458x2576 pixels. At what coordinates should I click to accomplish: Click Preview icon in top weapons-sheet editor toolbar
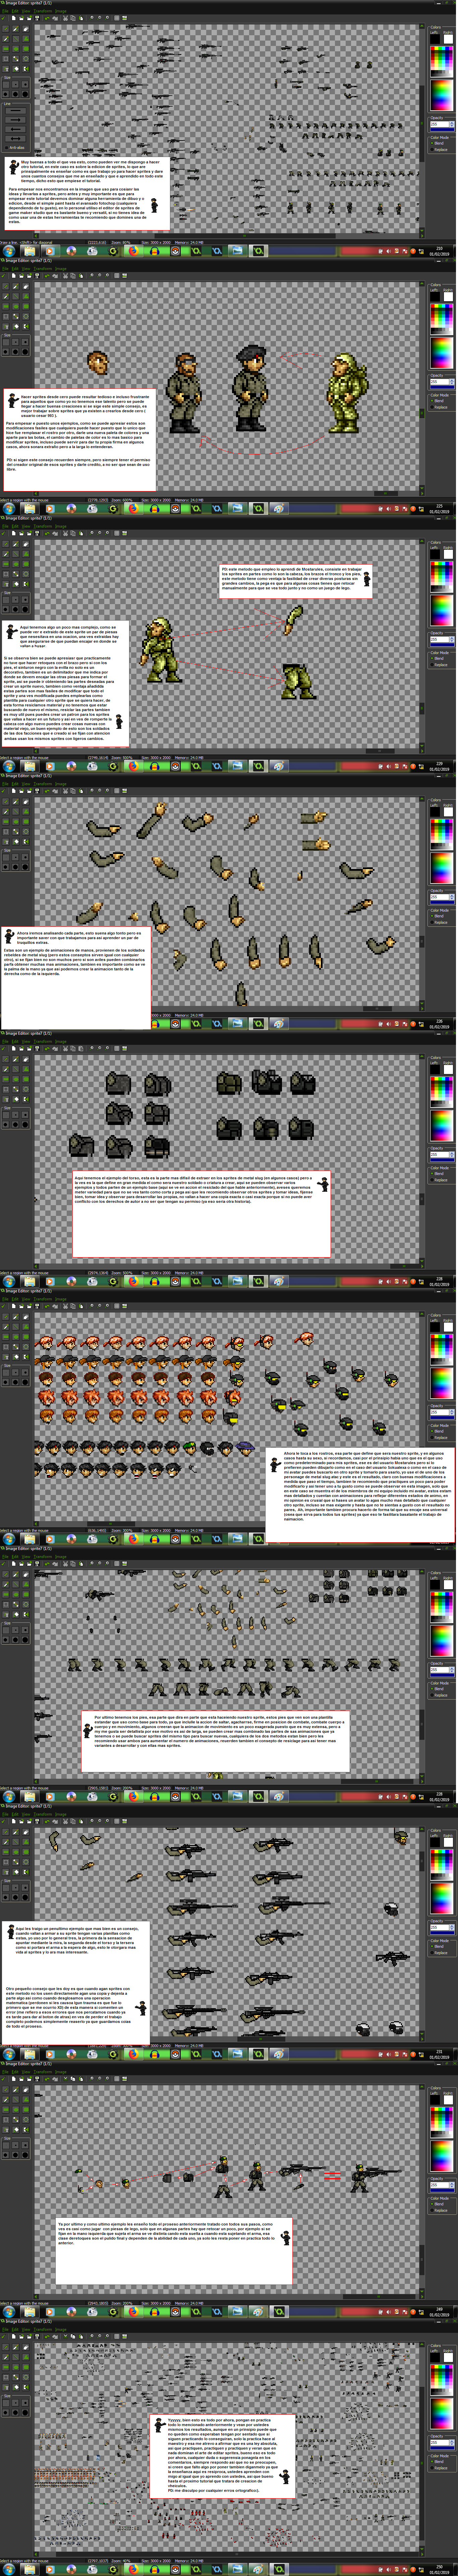[125, 18]
